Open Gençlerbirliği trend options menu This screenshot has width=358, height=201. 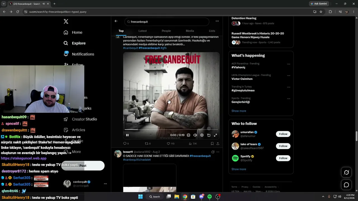[x=289, y=99]
